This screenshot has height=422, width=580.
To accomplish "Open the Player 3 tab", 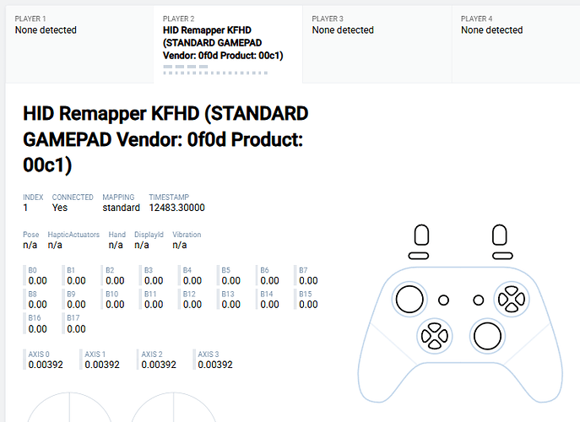I will coord(377,45).
